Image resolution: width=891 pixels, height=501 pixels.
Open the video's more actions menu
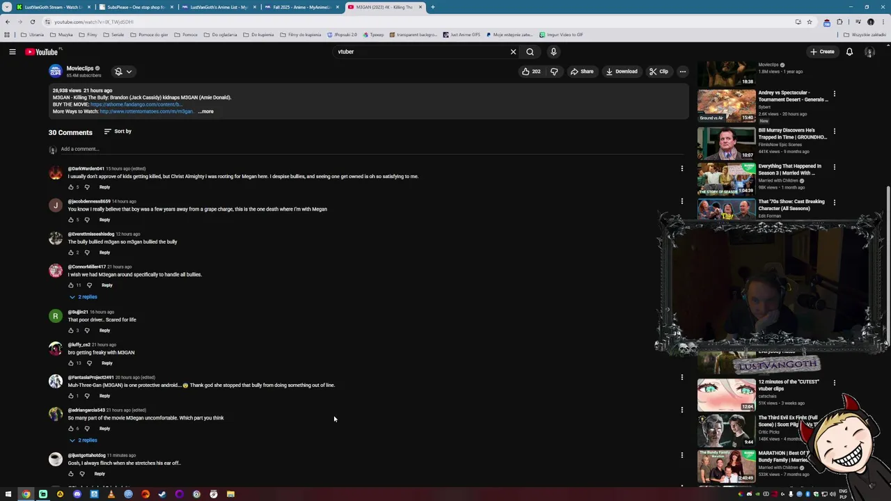683,71
